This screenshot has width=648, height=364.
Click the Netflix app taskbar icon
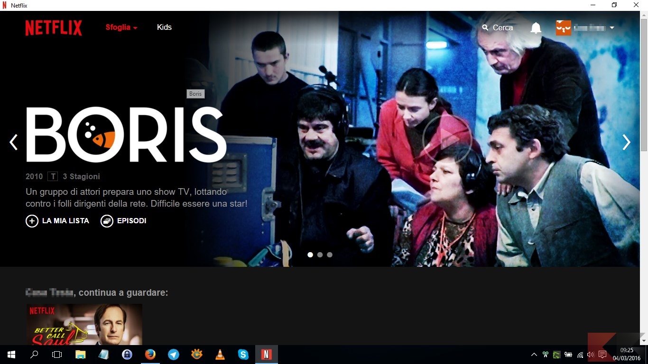pos(267,355)
